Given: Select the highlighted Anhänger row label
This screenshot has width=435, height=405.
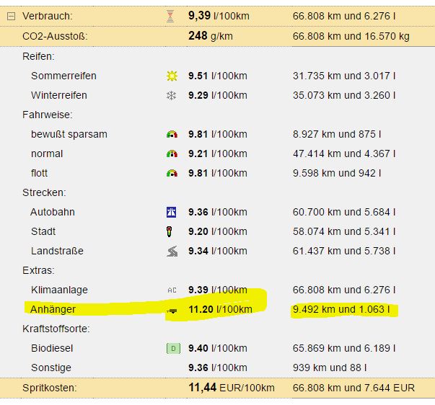Looking at the screenshot, I should [x=53, y=309].
